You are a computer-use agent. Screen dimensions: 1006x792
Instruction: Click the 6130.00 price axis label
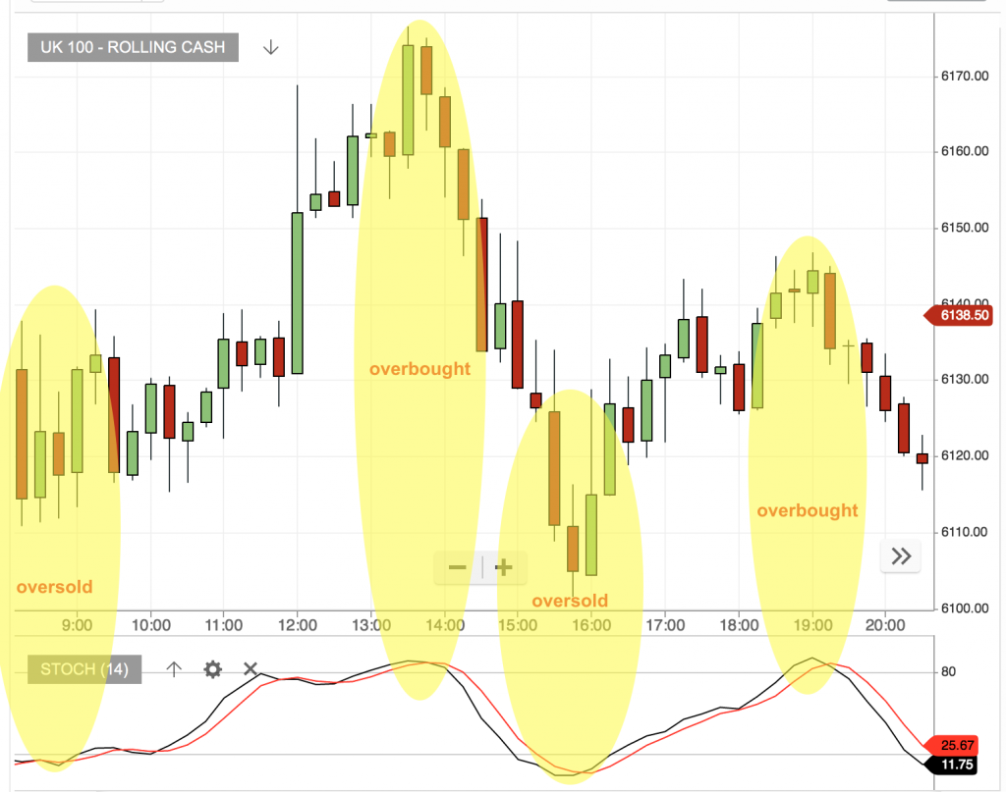965,380
